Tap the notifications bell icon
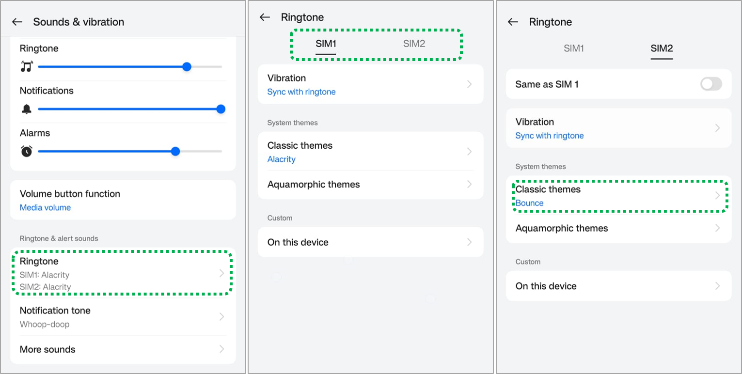This screenshot has width=742, height=374. pos(27,109)
